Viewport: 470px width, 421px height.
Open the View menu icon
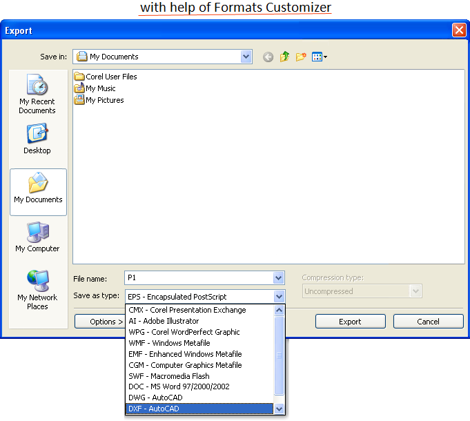coord(319,57)
